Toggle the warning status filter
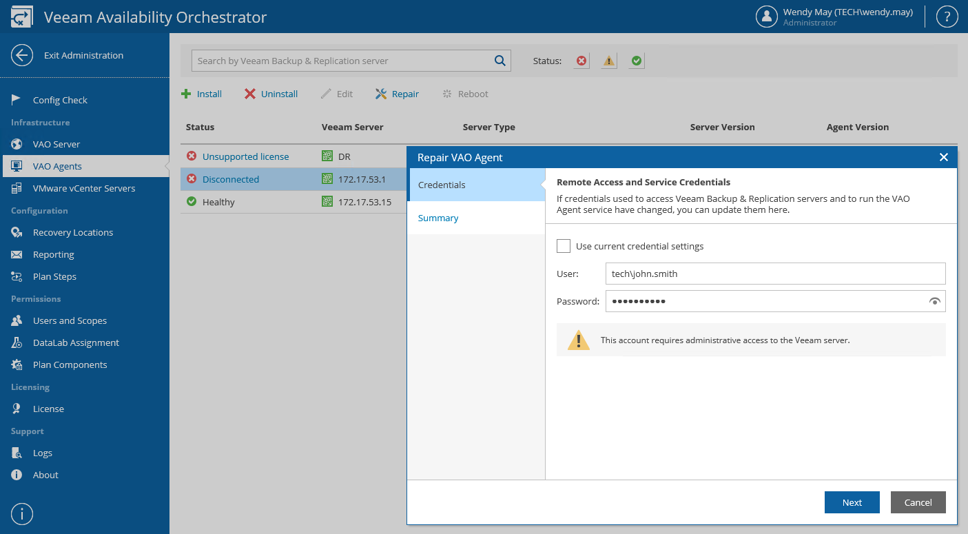 coord(609,61)
